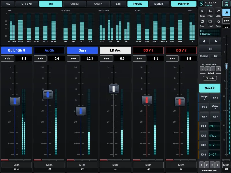
Task: Click the Clr Solo button
Action: pyautogui.click(x=210, y=78)
